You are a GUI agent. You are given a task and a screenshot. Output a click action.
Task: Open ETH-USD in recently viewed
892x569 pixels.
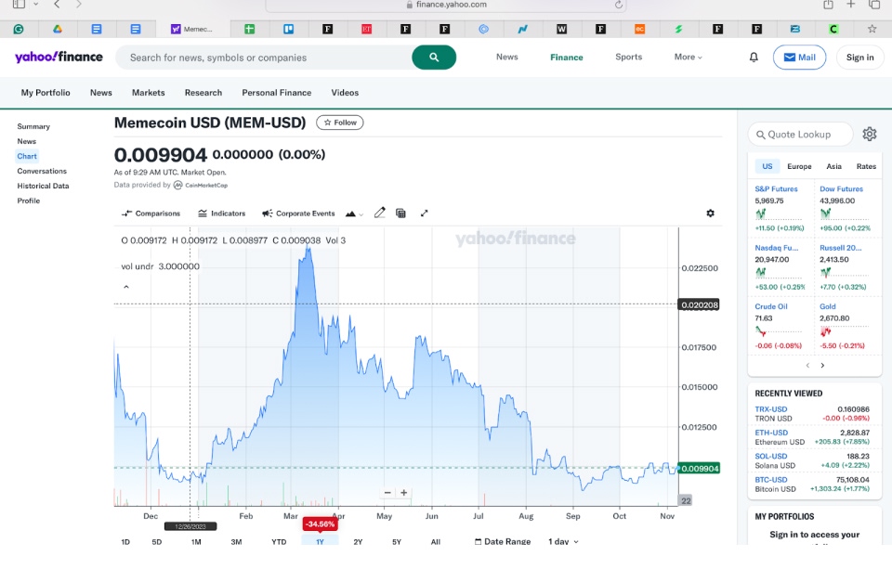771,433
